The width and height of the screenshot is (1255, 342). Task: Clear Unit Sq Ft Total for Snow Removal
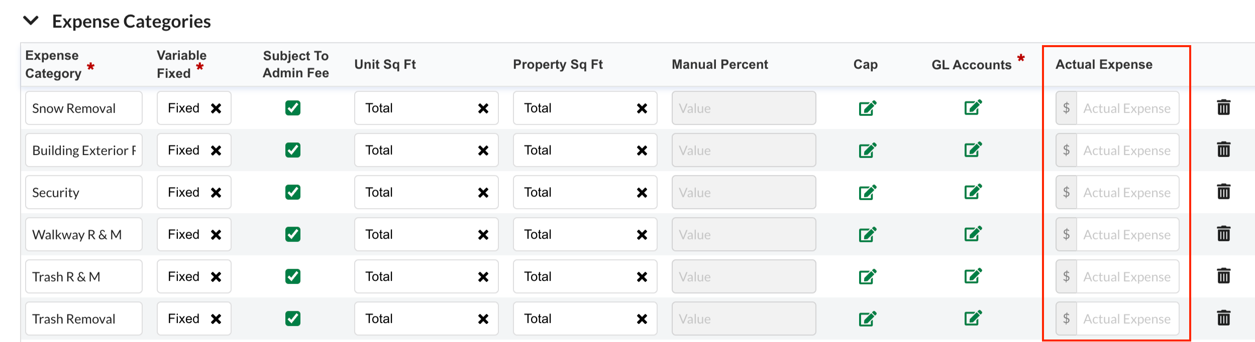point(483,108)
